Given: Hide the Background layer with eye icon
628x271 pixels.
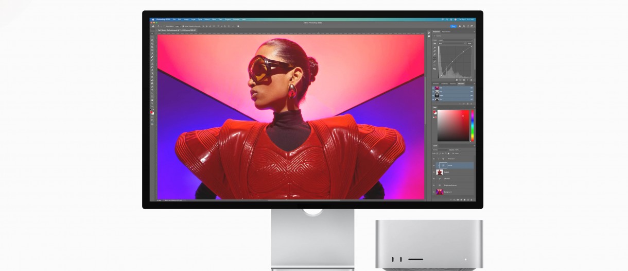Looking at the screenshot, I should coord(433,192).
